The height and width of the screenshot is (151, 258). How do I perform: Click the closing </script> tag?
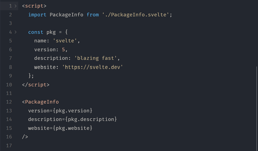36,84
